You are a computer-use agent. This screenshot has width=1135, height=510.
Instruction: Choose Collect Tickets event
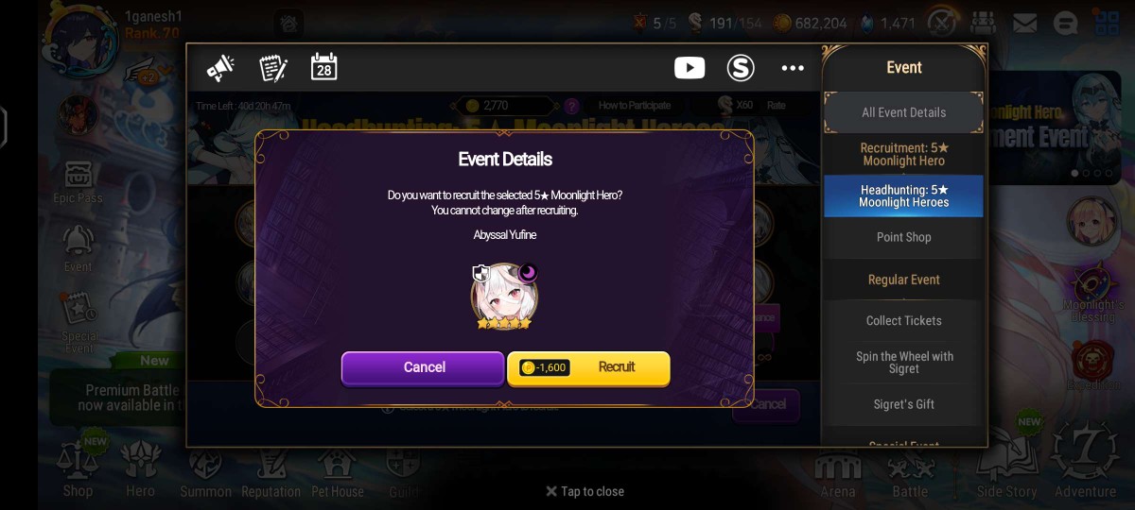point(903,320)
